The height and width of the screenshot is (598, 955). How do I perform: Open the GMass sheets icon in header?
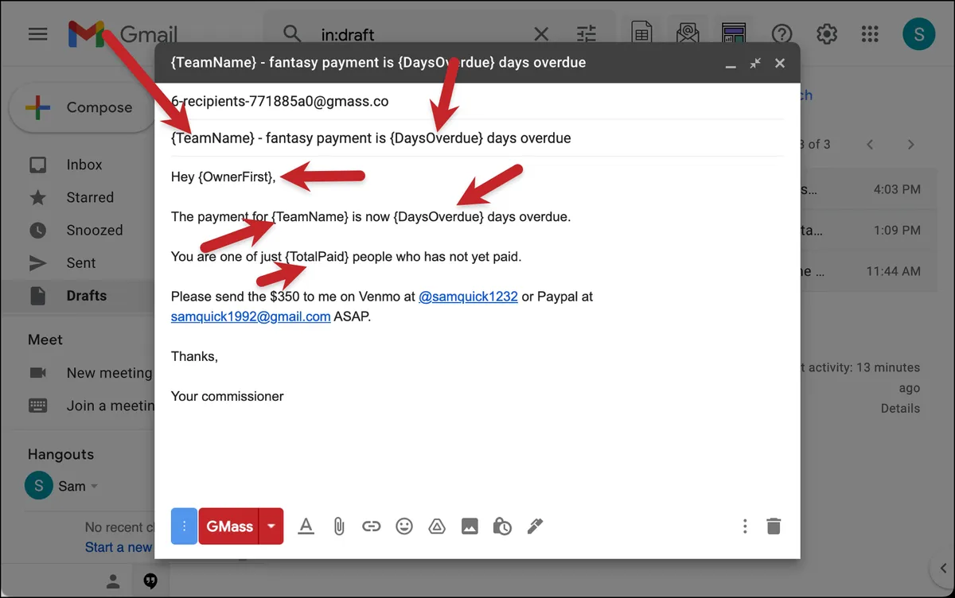(x=641, y=34)
